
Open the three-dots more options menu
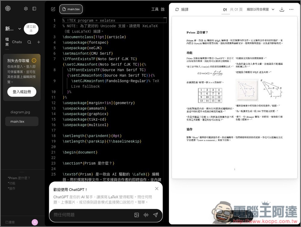(x=291, y=9)
